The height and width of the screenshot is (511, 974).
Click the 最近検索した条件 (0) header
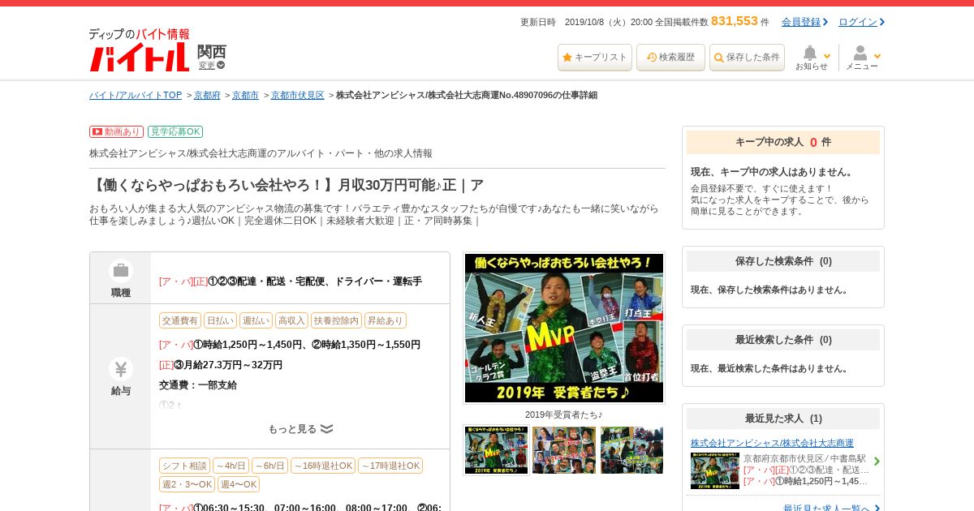(x=783, y=340)
